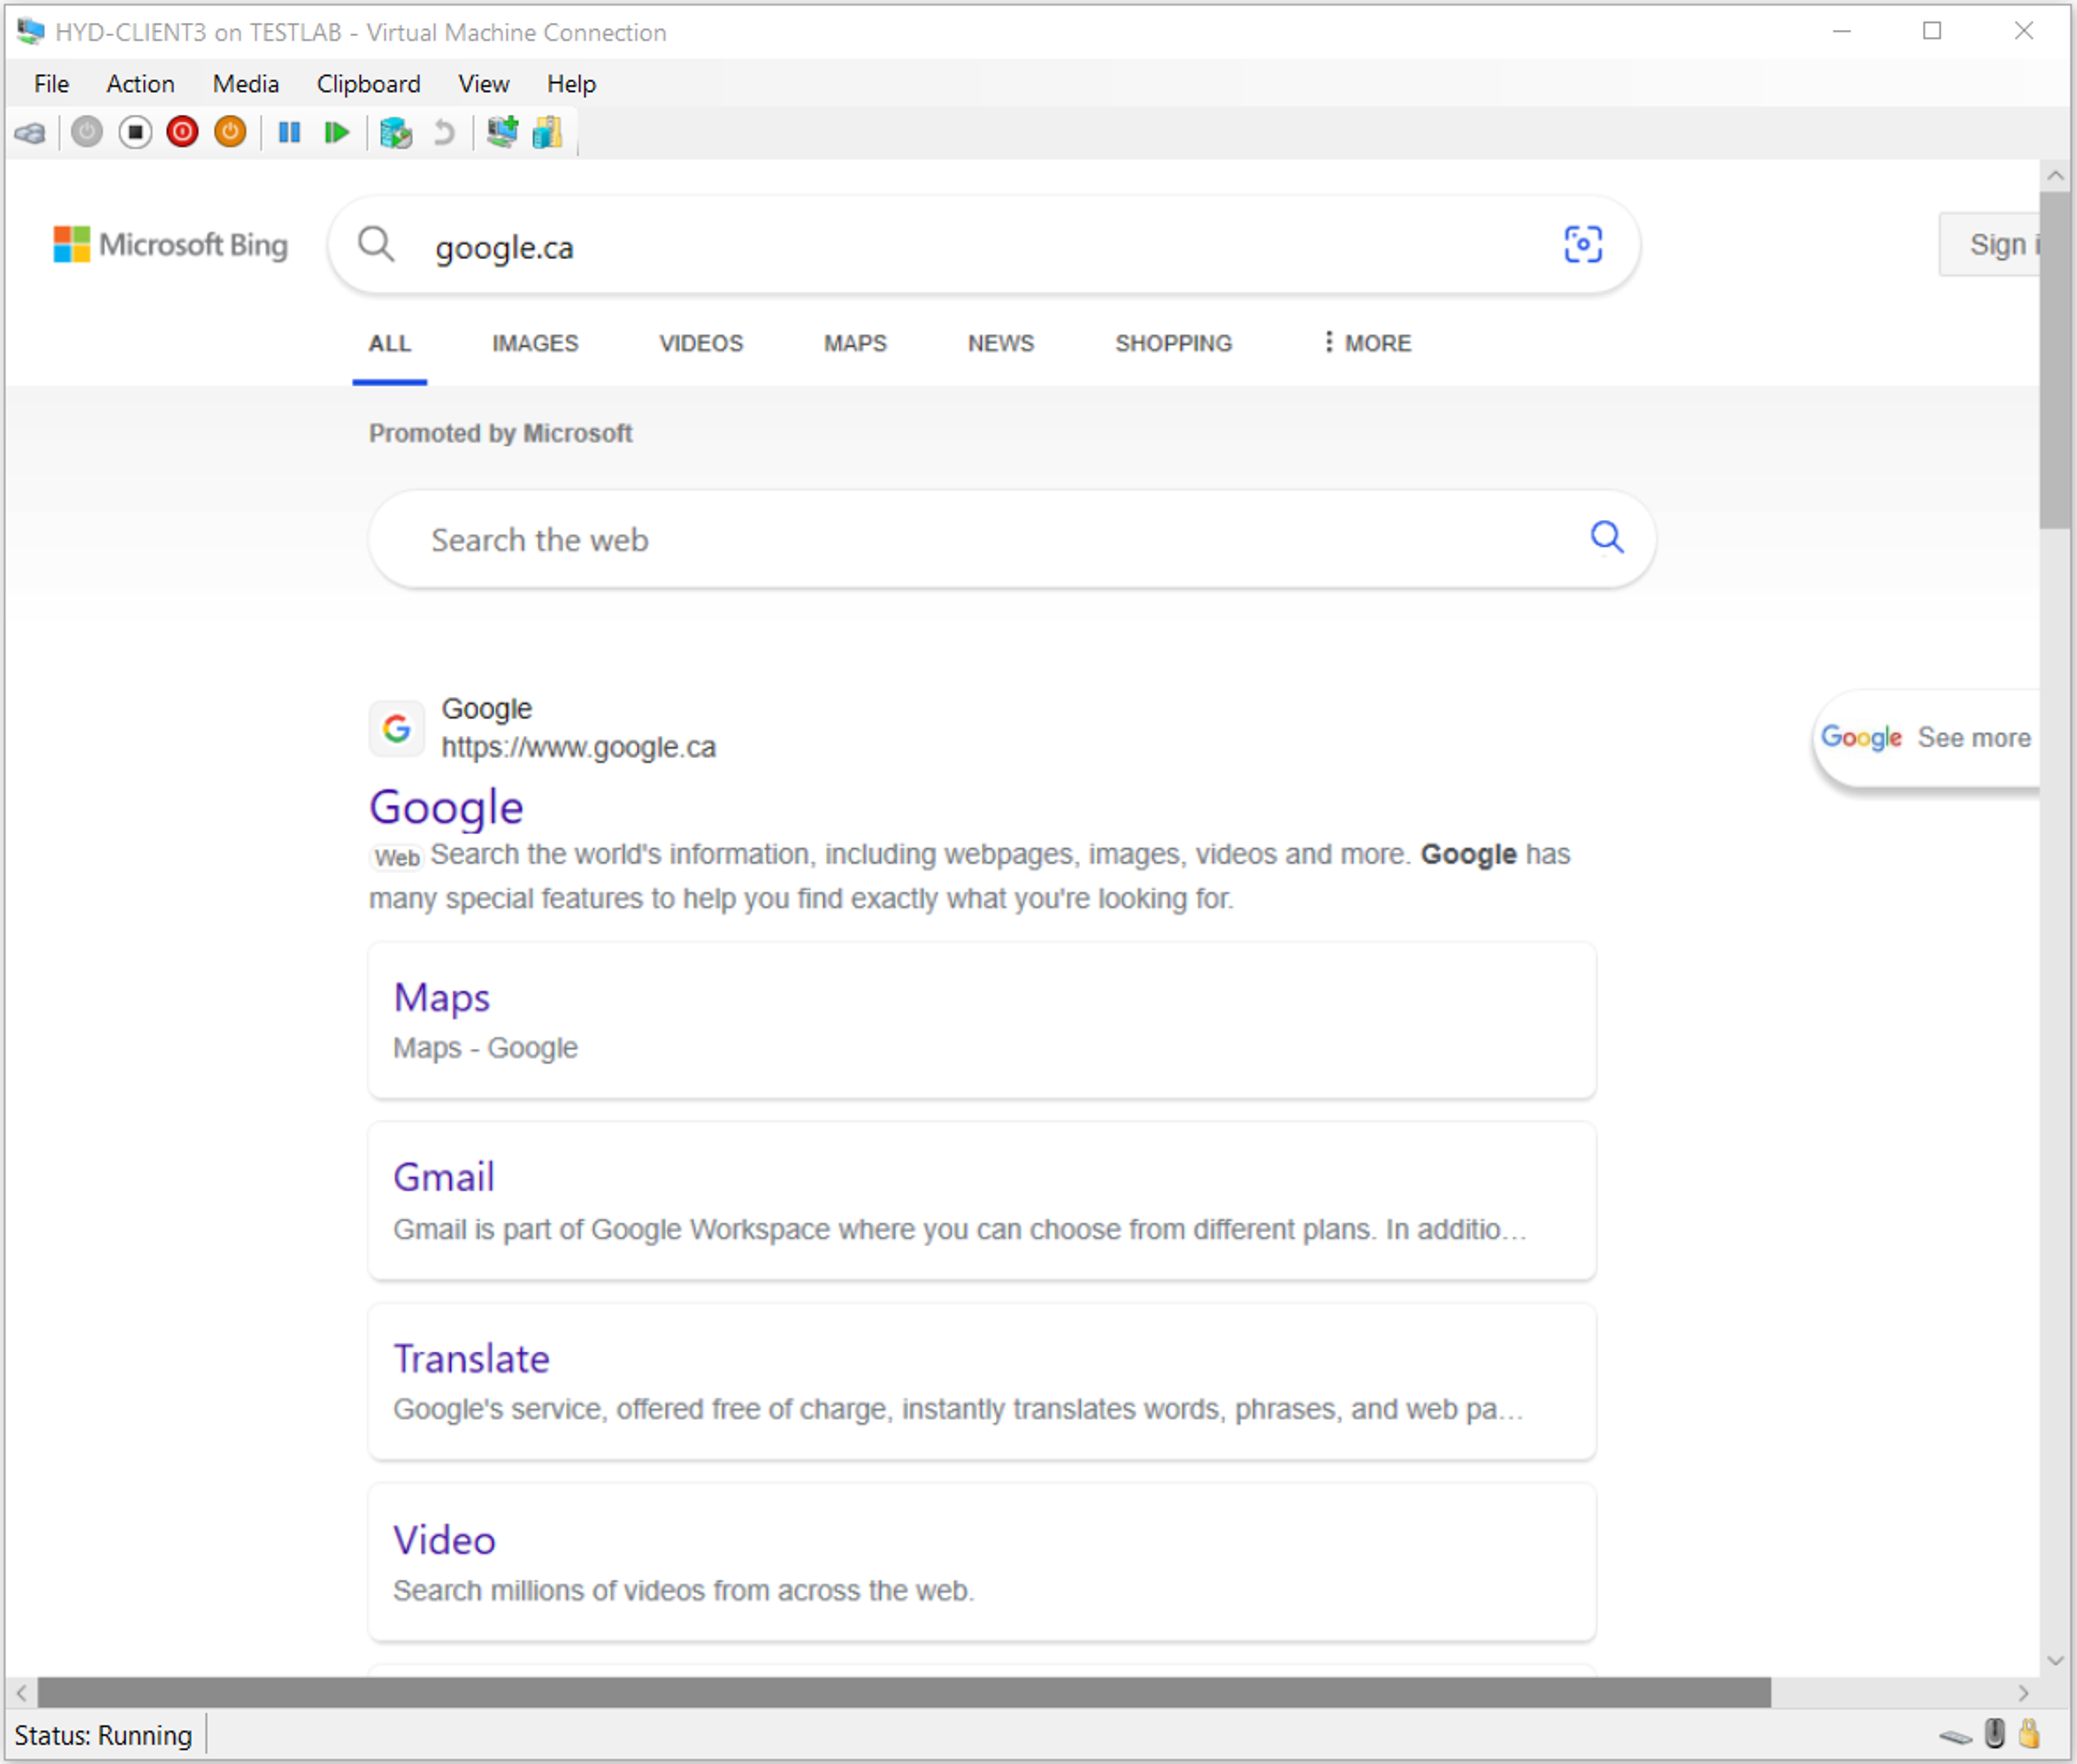
Task: Switch to the VIDEOS tab
Action: [x=701, y=343]
